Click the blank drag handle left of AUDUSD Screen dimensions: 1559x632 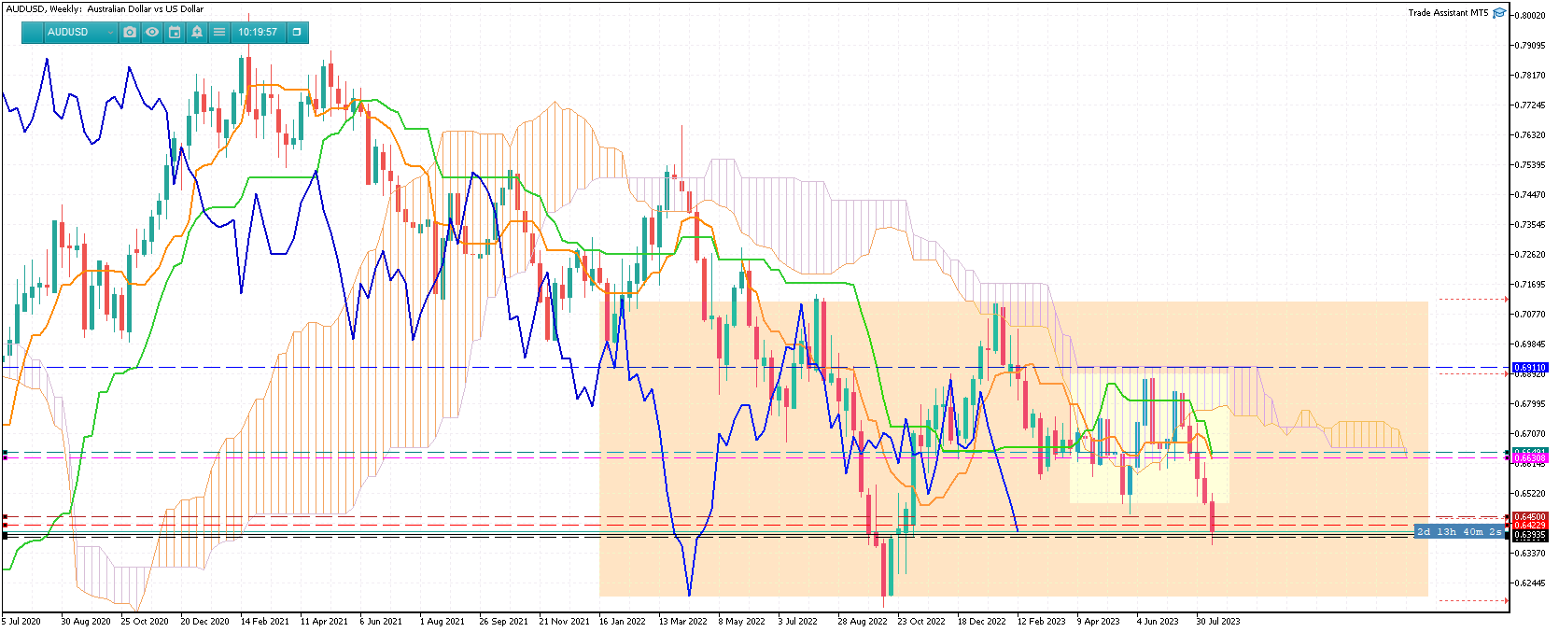pos(33,32)
